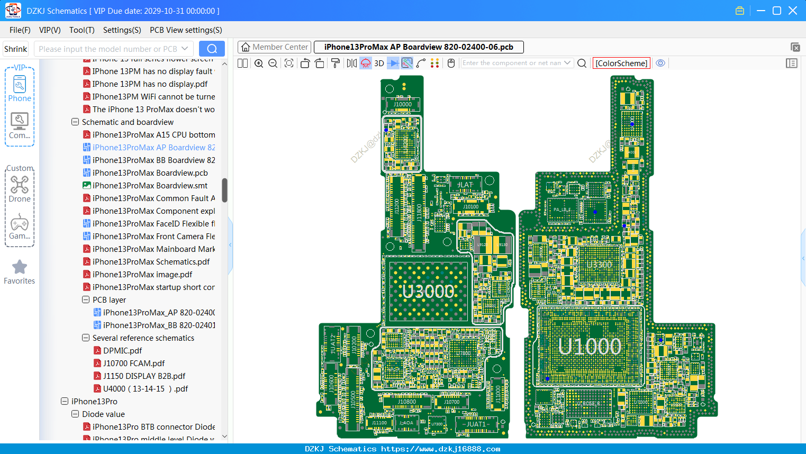Open the Drone category in sidebar
This screenshot has height=454, width=806.
coord(20,189)
